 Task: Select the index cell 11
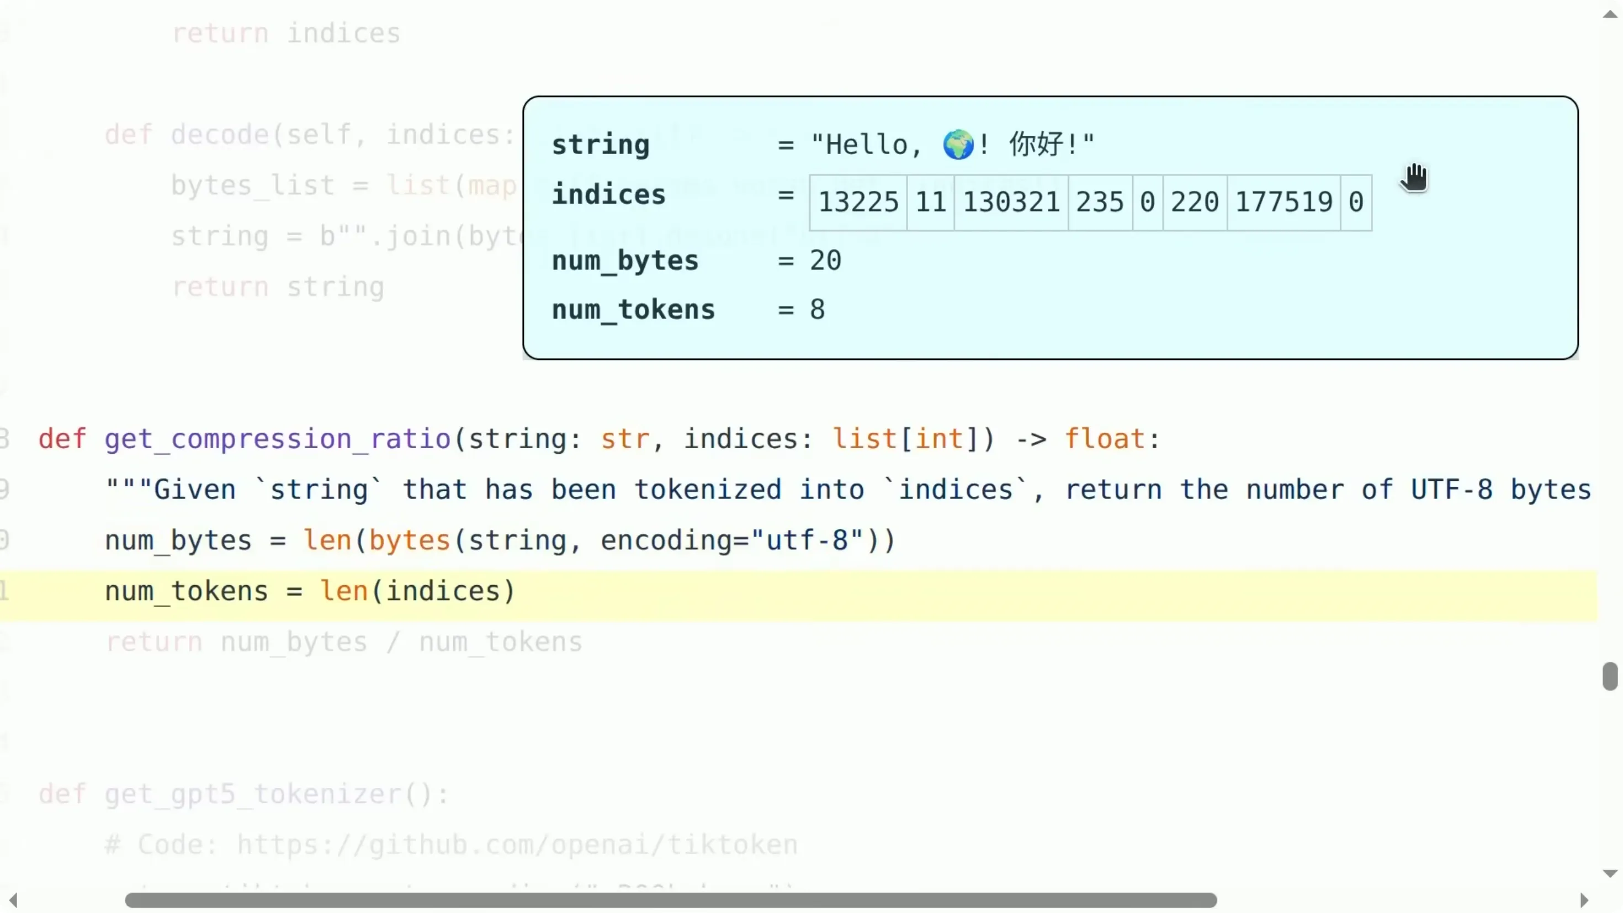931,202
